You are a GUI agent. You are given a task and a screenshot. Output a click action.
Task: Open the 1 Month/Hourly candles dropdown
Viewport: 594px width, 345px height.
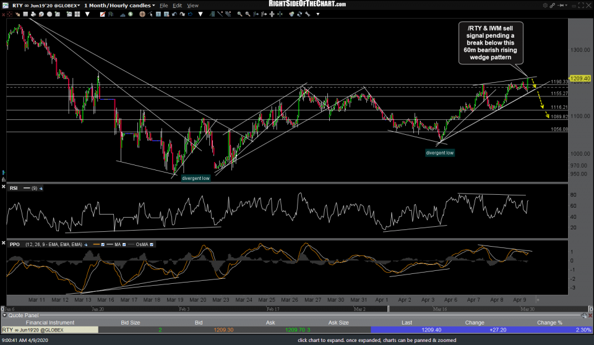click(x=120, y=6)
